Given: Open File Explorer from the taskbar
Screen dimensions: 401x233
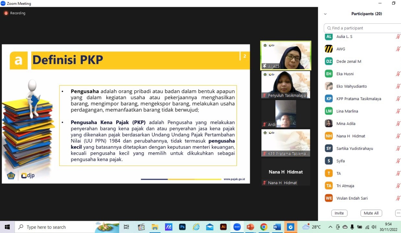Looking at the screenshot, I should [x=155, y=227].
